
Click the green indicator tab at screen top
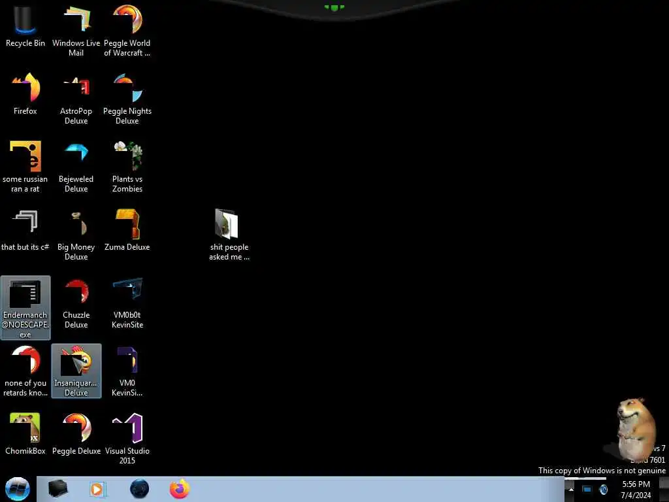coord(334,8)
